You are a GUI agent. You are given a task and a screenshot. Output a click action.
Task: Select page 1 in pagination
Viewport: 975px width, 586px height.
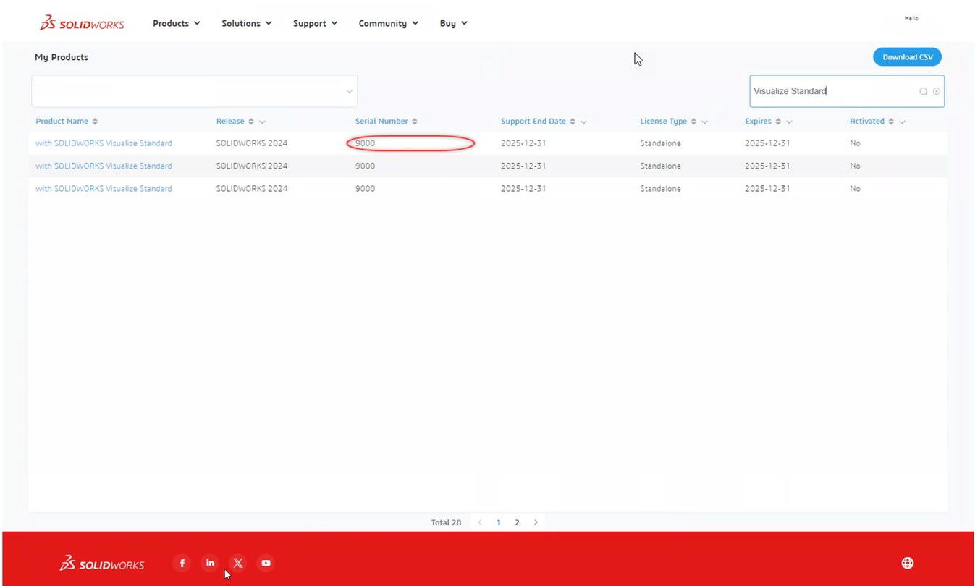coord(498,522)
